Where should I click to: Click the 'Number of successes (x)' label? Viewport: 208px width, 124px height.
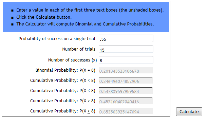point(73,60)
